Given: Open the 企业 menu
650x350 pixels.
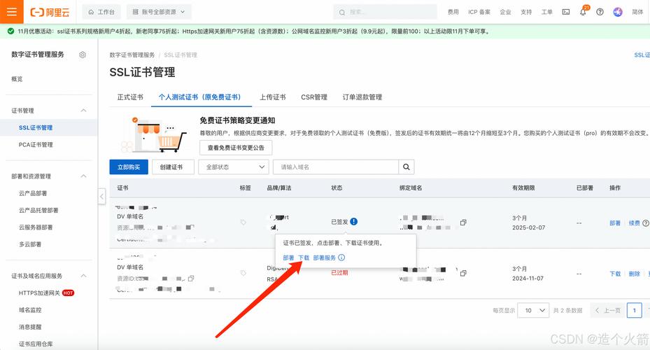Looking at the screenshot, I should (505, 12).
